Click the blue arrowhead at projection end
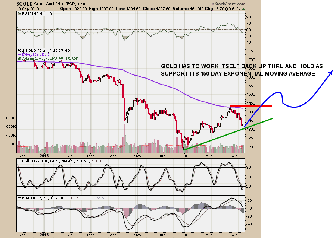Screen dimensions: 336x238 (x=330, y=72)
